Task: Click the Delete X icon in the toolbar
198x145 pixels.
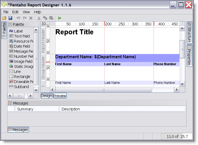Action: tap(31, 18)
